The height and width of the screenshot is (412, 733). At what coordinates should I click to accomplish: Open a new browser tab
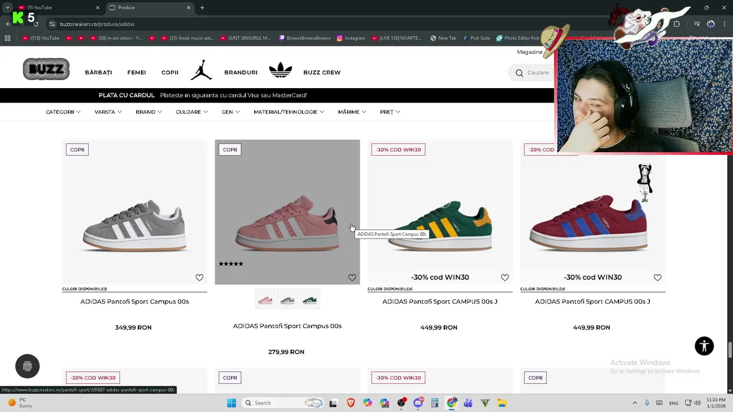point(202,7)
